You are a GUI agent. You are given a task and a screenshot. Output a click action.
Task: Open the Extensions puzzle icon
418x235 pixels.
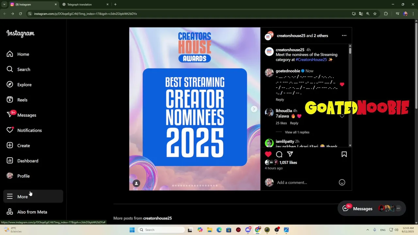(x=386, y=14)
